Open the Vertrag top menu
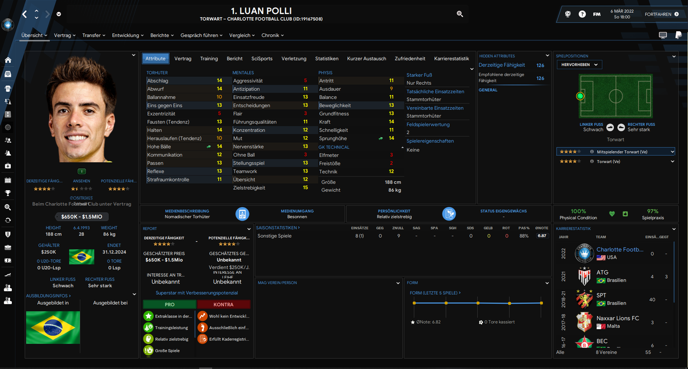This screenshot has width=688, height=369. coord(64,35)
